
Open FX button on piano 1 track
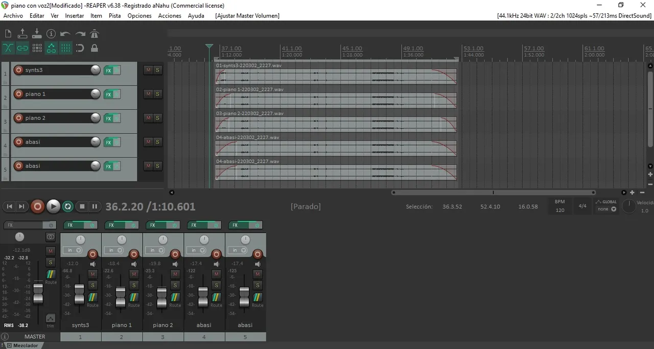pyautogui.click(x=108, y=94)
